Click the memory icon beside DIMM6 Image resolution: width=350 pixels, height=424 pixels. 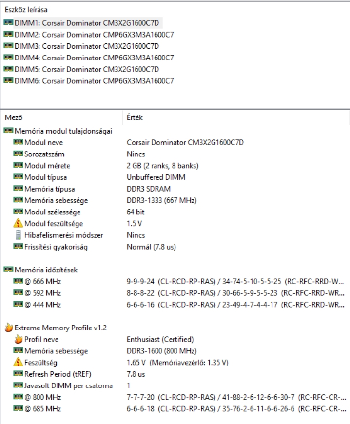[x=8, y=81]
